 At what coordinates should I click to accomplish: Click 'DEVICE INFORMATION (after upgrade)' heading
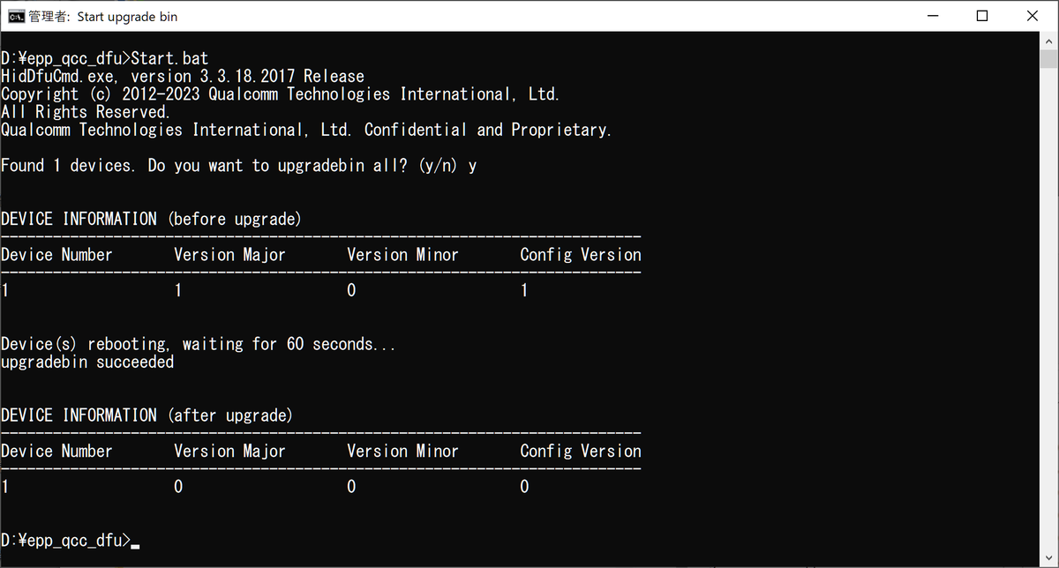coord(146,415)
